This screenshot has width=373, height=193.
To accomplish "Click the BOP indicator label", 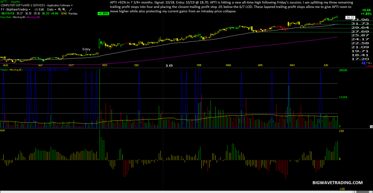I will pos(3,131).
